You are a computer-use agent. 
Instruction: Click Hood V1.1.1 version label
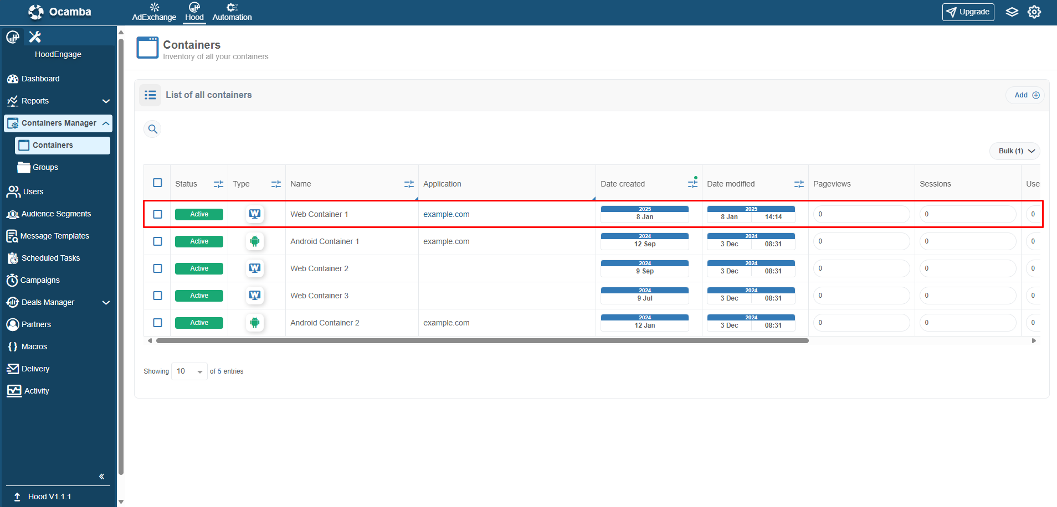[49, 496]
